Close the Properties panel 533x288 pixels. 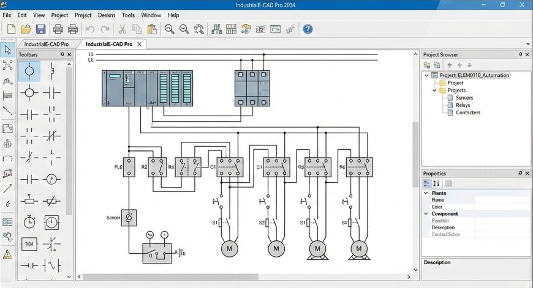point(527,173)
